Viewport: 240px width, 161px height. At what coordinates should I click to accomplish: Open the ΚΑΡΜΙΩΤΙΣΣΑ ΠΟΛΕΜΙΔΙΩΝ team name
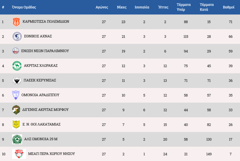46,22
